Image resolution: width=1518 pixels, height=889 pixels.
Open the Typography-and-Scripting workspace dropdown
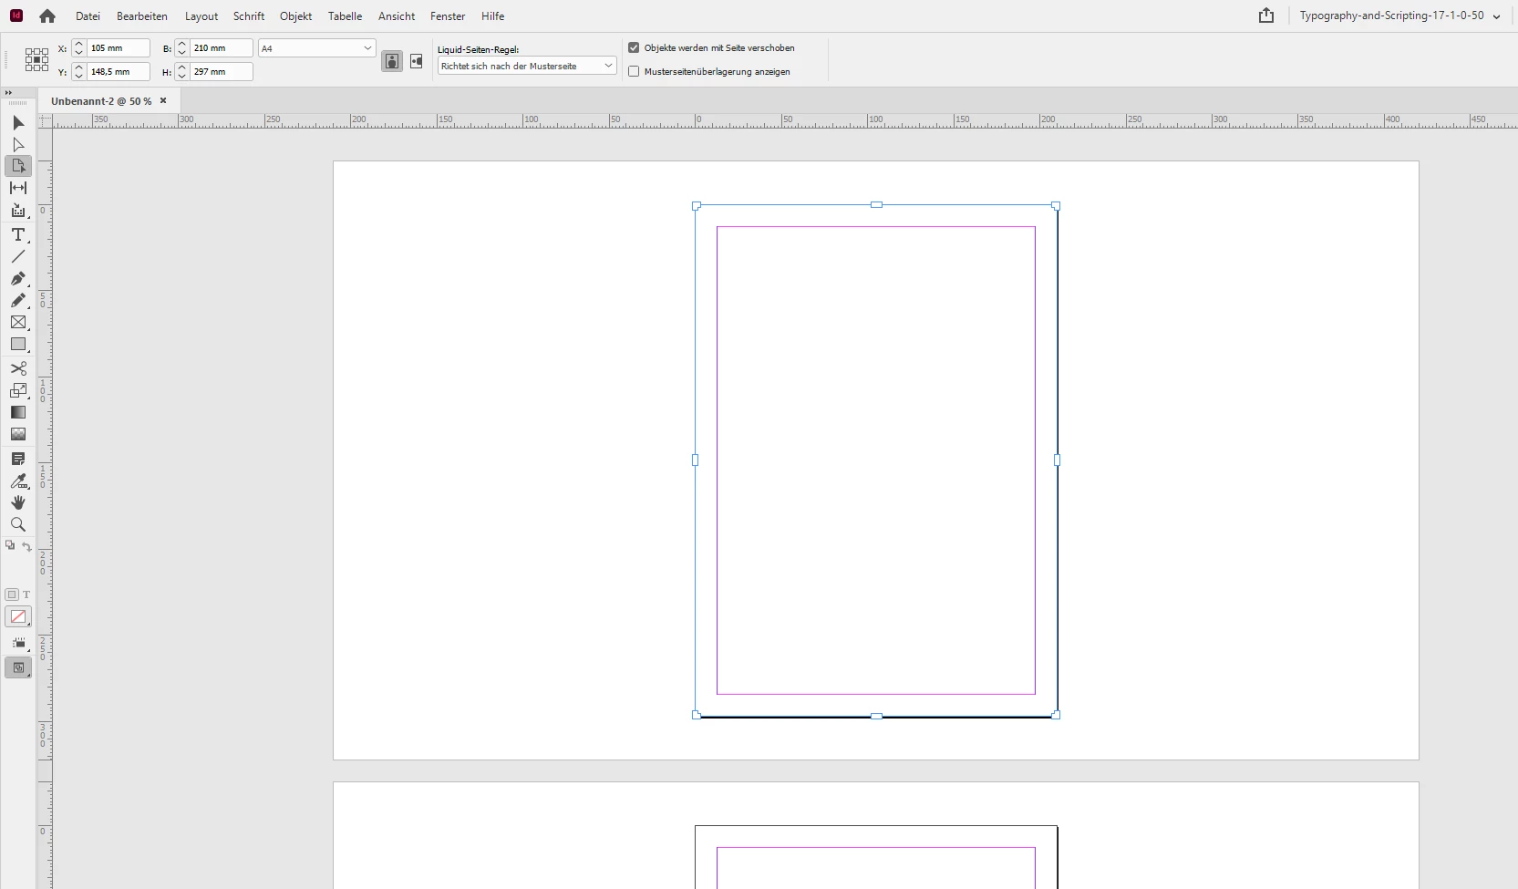pyautogui.click(x=1399, y=16)
